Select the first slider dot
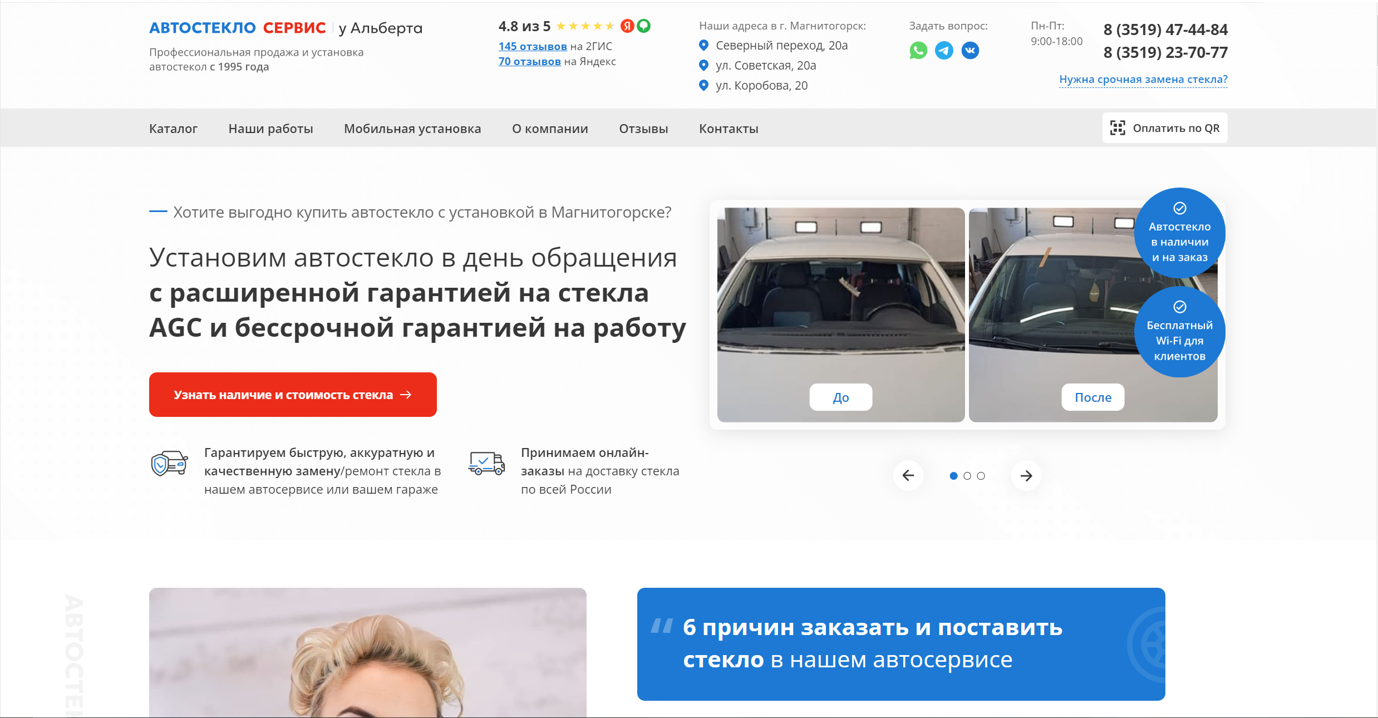Screen dimensions: 1378x718 (953, 476)
